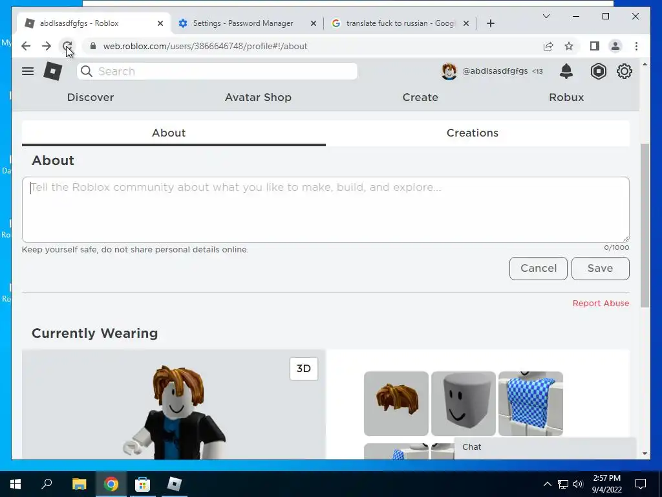
Task: Open the volume control speaker icon
Action: tap(578, 484)
